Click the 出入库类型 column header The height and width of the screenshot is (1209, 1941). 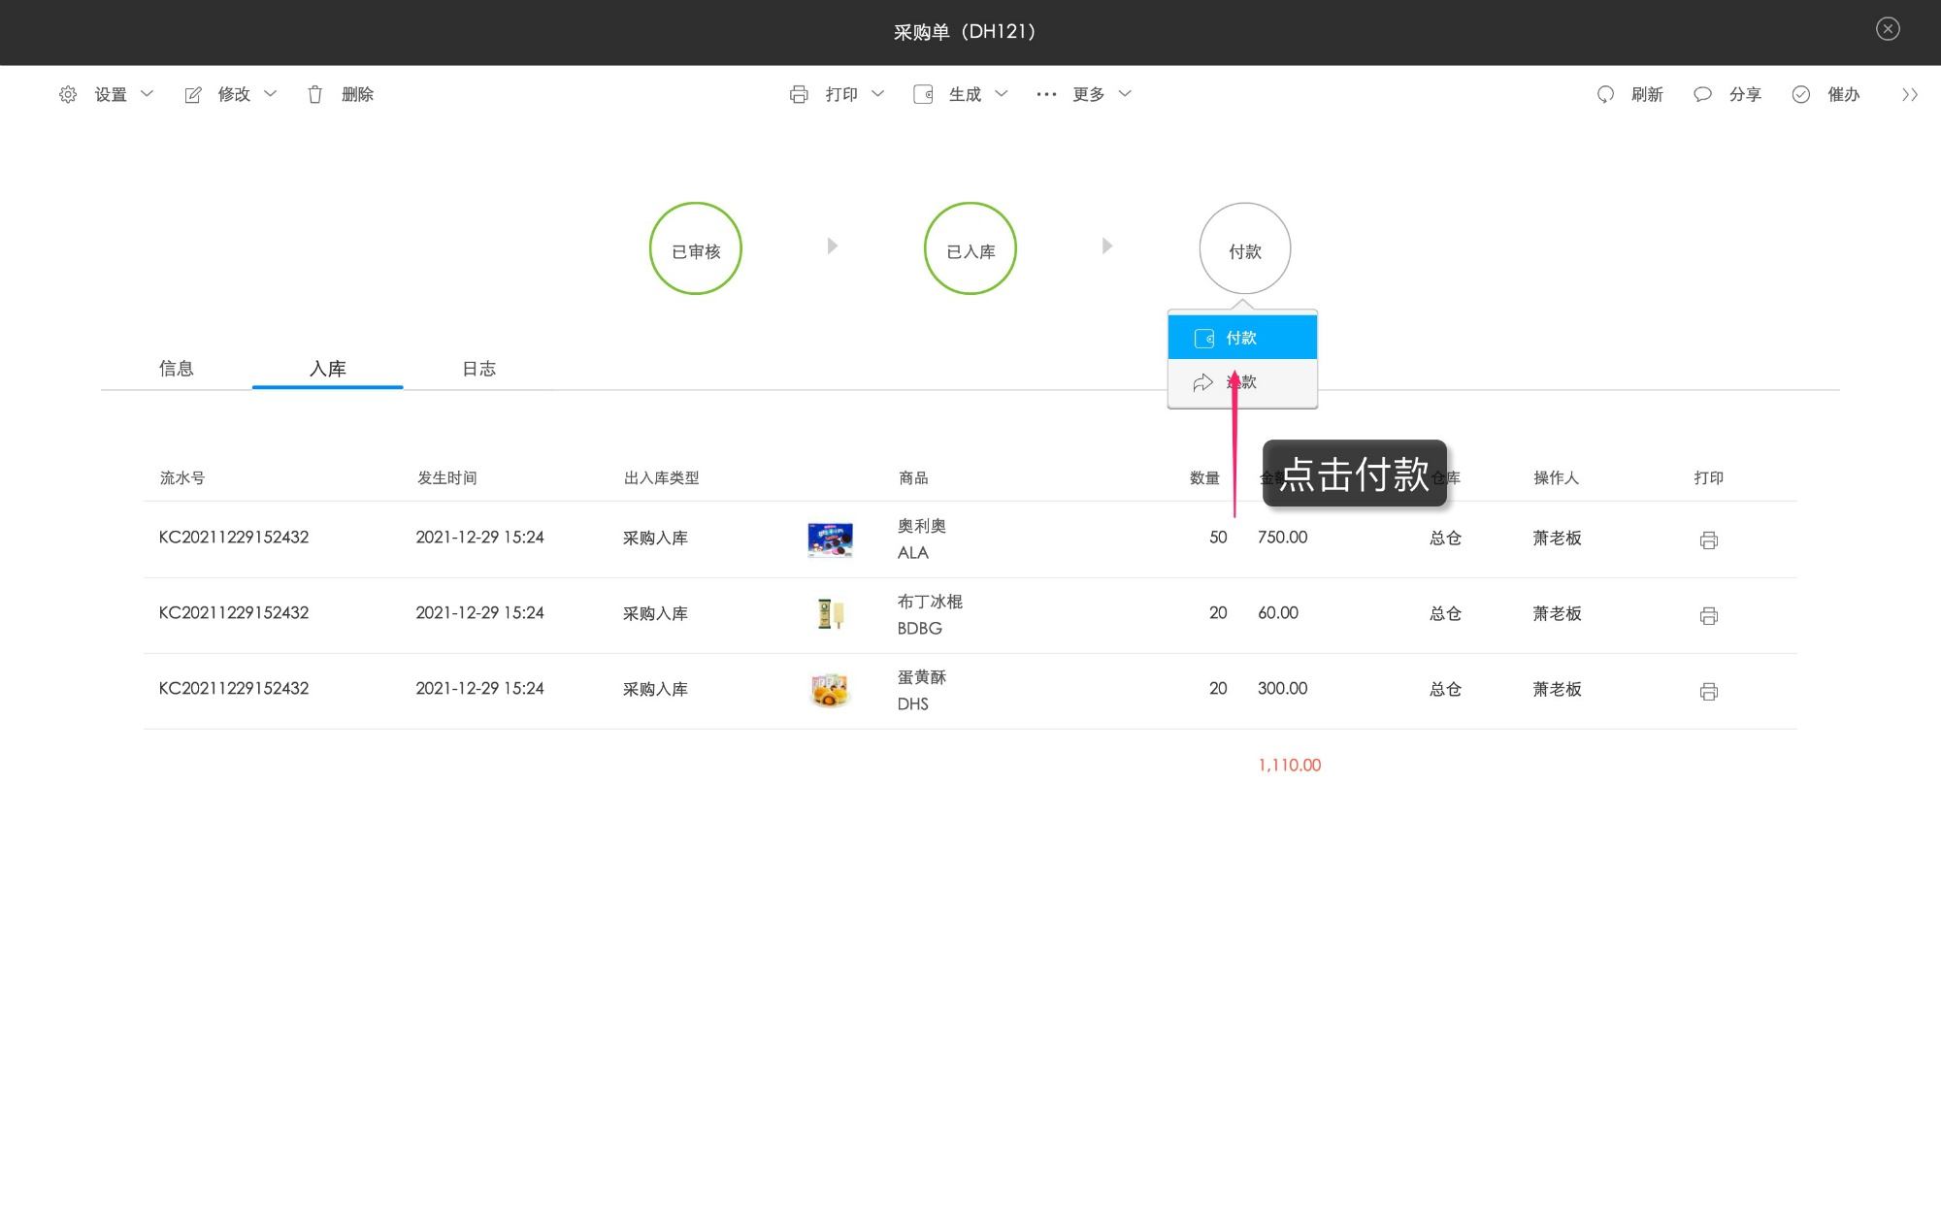coord(662,477)
